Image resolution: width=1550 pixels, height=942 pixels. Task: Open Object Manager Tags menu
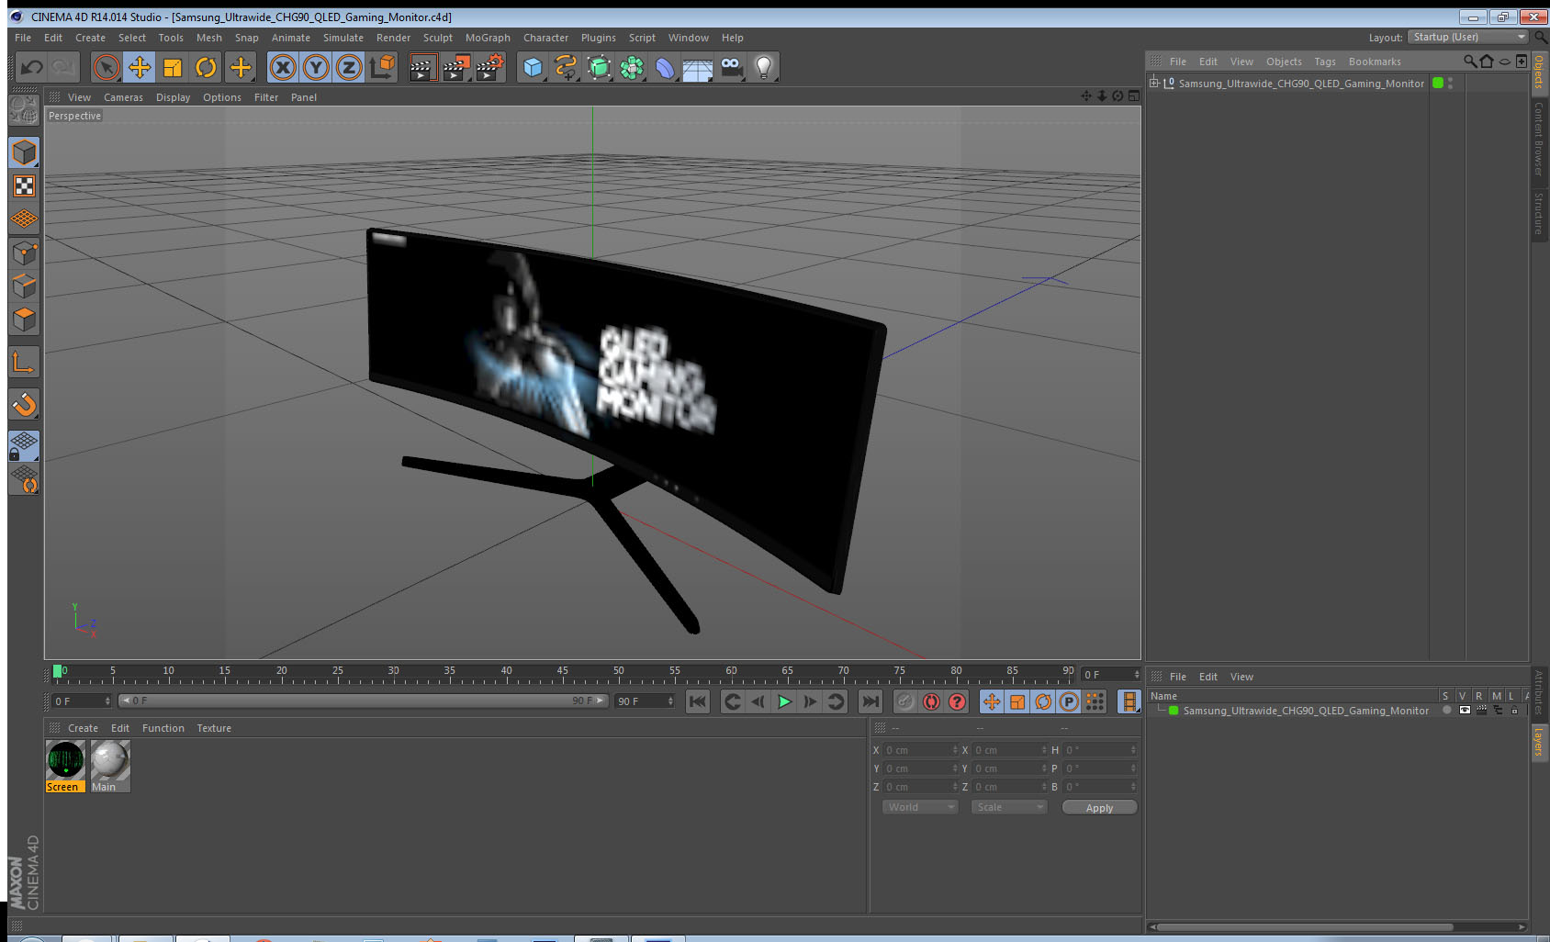coord(1325,62)
